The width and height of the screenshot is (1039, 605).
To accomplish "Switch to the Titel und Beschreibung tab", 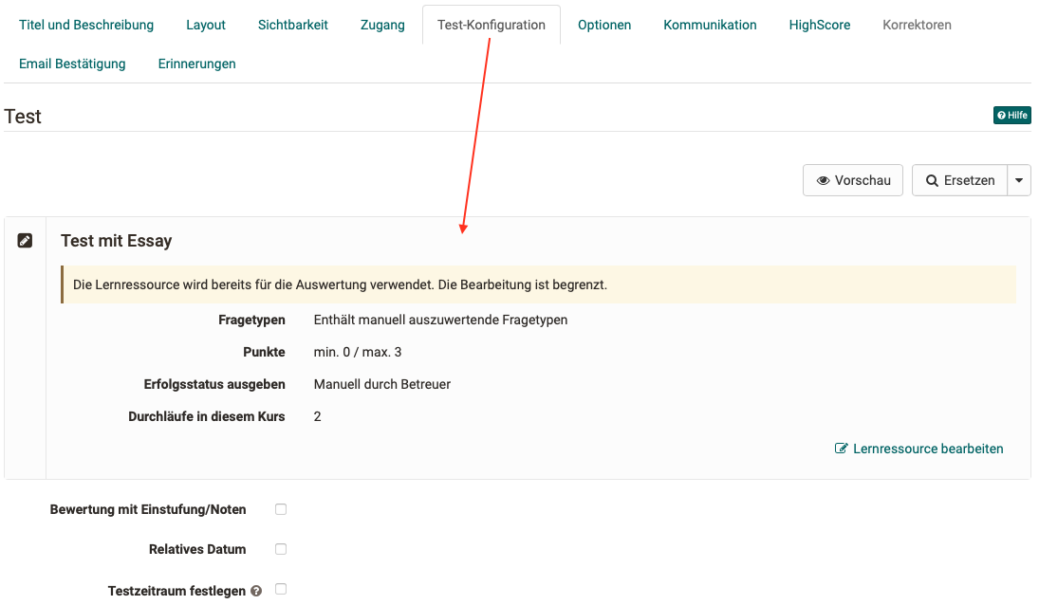I will tap(86, 25).
